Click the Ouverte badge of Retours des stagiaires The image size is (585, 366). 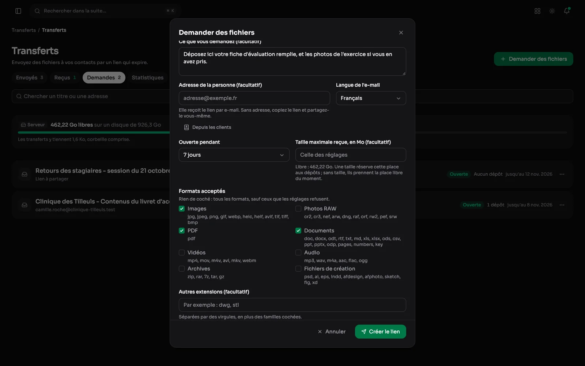coord(459,174)
